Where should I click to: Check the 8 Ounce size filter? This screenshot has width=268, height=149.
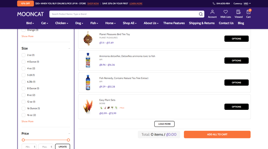23,88
